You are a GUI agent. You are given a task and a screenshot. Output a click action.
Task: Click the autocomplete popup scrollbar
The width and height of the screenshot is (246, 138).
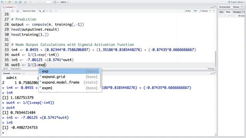[101, 78]
